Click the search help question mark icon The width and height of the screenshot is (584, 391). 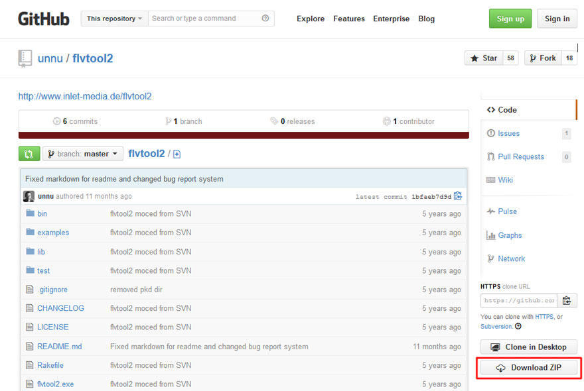click(265, 19)
